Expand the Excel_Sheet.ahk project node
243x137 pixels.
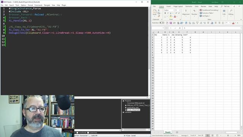tap(126, 110)
